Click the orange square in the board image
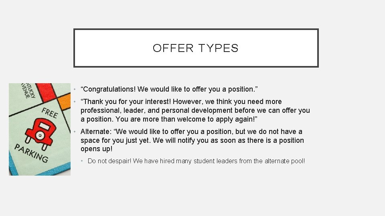 pos(64,101)
